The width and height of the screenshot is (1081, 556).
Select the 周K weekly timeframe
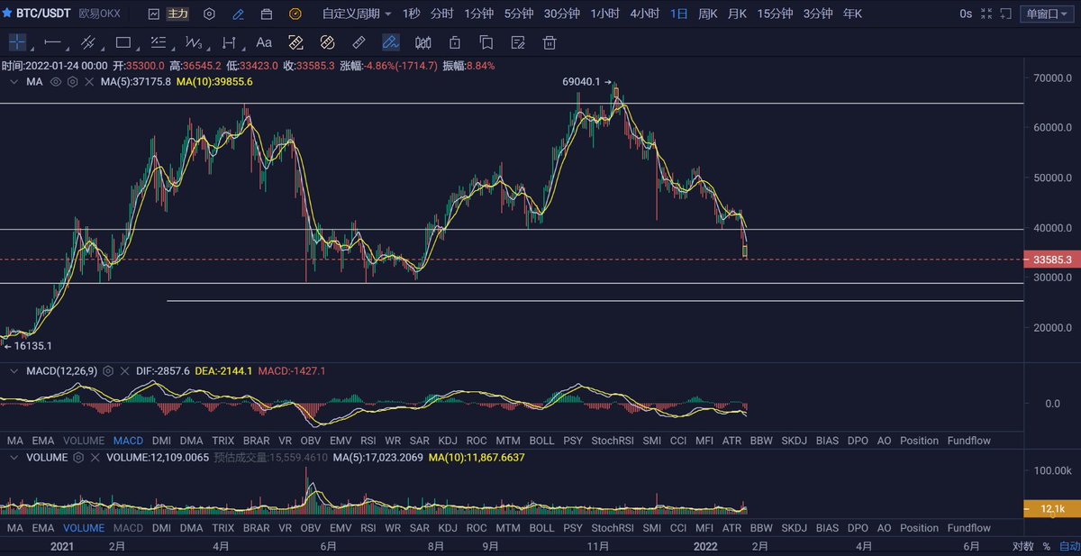pyautogui.click(x=708, y=14)
